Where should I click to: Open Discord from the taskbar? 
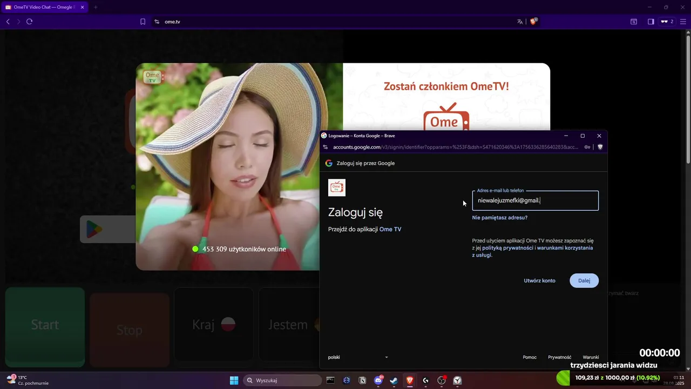[x=378, y=380]
